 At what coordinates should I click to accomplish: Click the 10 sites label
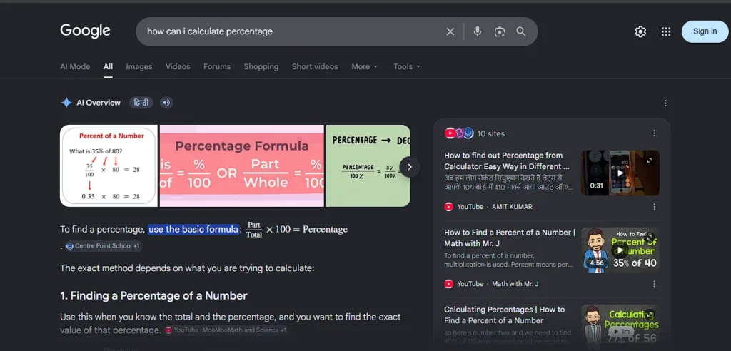[491, 134]
